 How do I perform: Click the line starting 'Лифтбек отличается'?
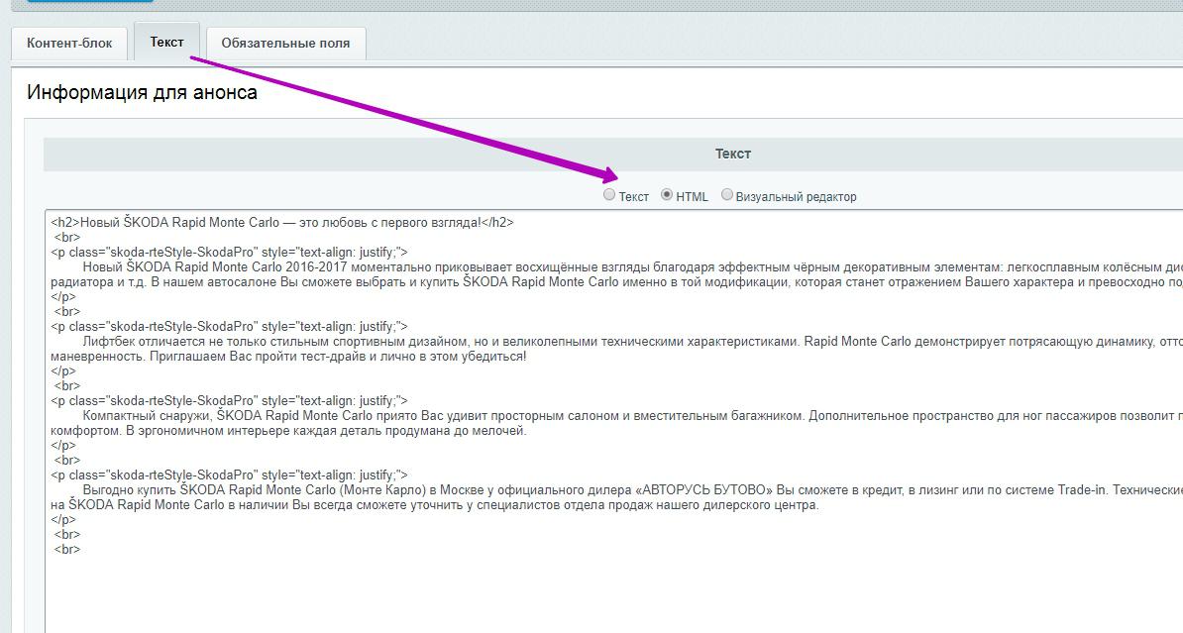coord(632,342)
